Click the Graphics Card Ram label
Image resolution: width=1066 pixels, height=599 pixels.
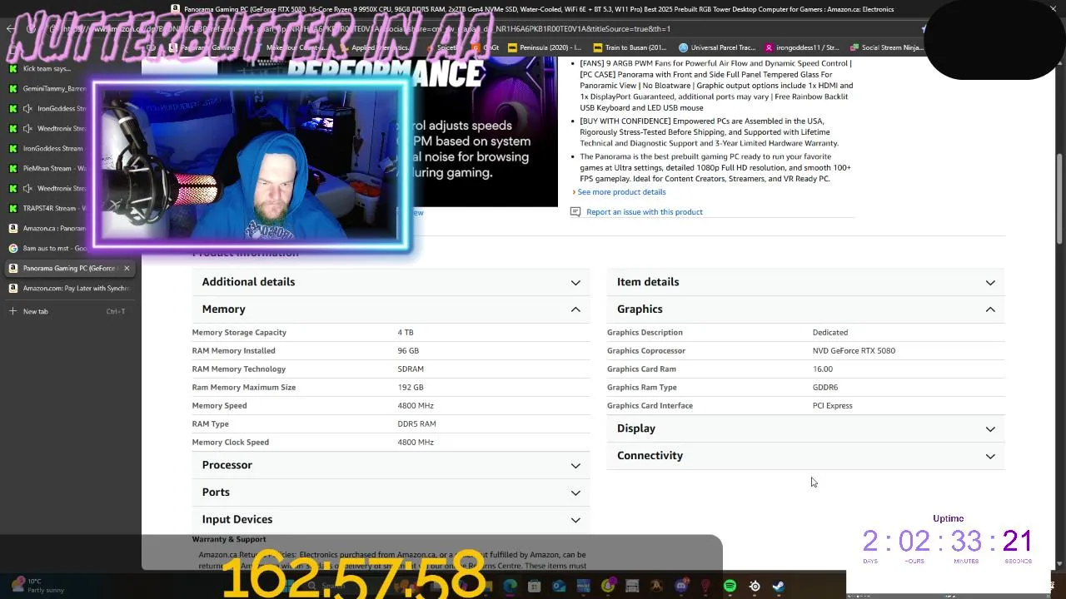(x=641, y=369)
